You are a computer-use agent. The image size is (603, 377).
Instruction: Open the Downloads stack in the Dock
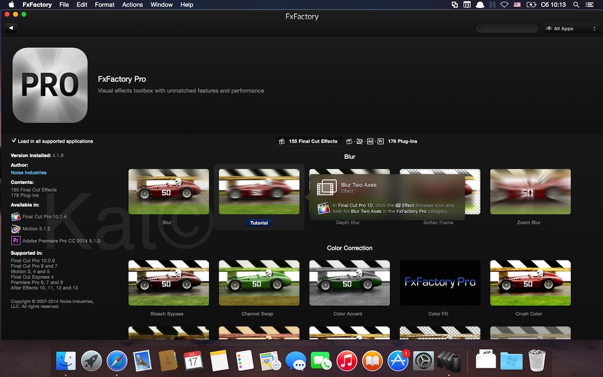[x=486, y=360]
